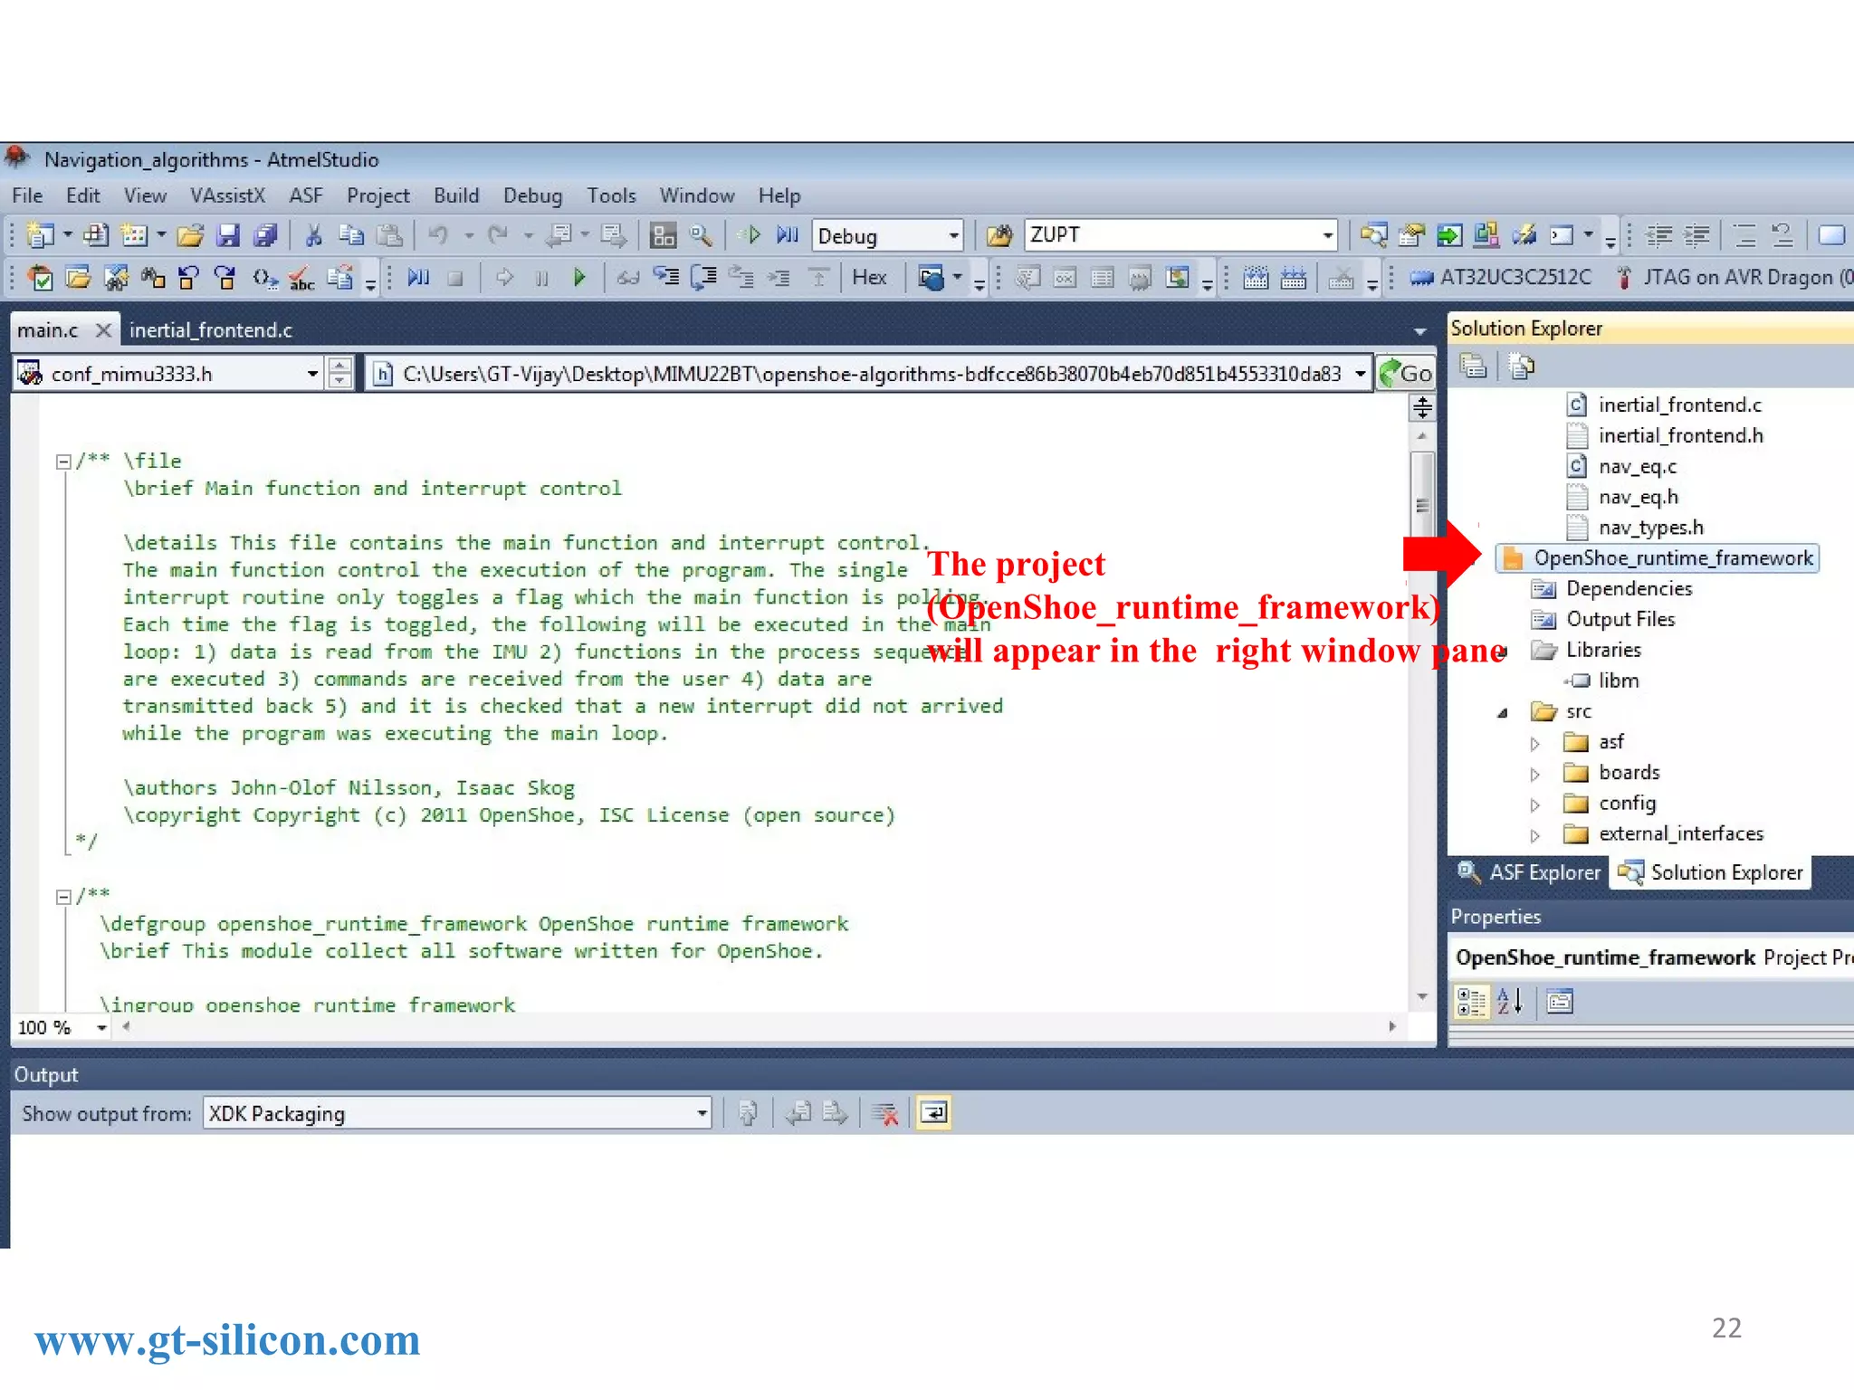1854x1390 pixels.
Task: Click the Go button in navigation bar
Action: (x=1405, y=374)
